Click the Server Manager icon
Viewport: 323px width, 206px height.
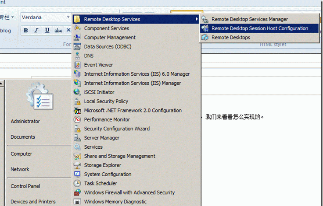(77, 138)
